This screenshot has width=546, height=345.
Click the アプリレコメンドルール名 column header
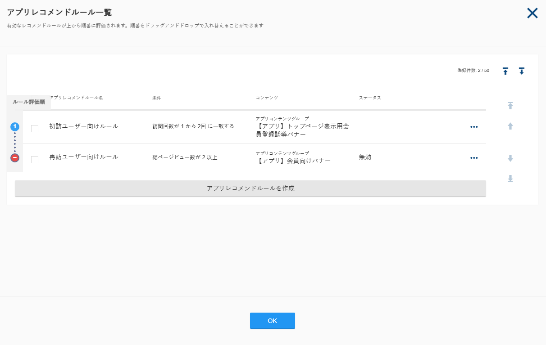coord(77,98)
